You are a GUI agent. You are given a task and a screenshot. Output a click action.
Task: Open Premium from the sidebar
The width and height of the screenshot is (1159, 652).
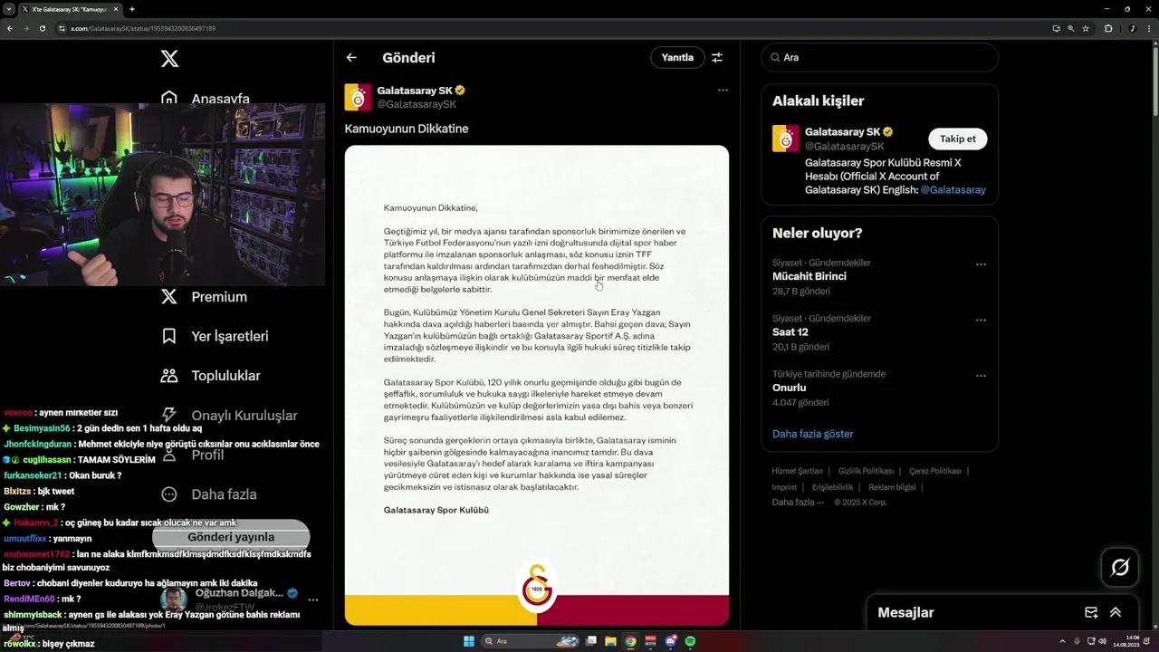point(204,296)
